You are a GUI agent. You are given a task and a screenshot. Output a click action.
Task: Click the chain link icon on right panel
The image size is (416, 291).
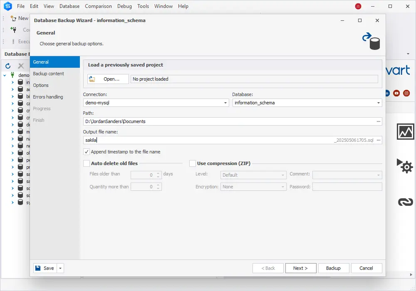tap(405, 202)
